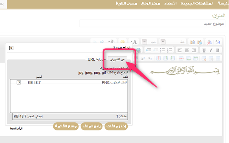Switch to the من الكمبيوتر tab
The width and height of the screenshot is (229, 143).
click(117, 59)
